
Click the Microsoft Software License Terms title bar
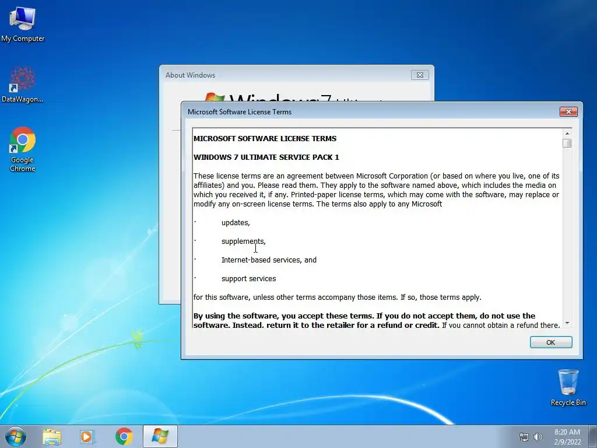point(369,111)
